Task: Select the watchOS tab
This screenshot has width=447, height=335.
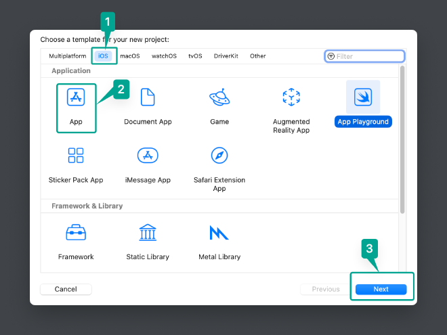Action: (164, 56)
